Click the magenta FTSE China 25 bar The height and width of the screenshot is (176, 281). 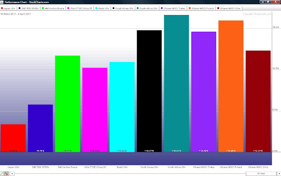(x=95, y=110)
